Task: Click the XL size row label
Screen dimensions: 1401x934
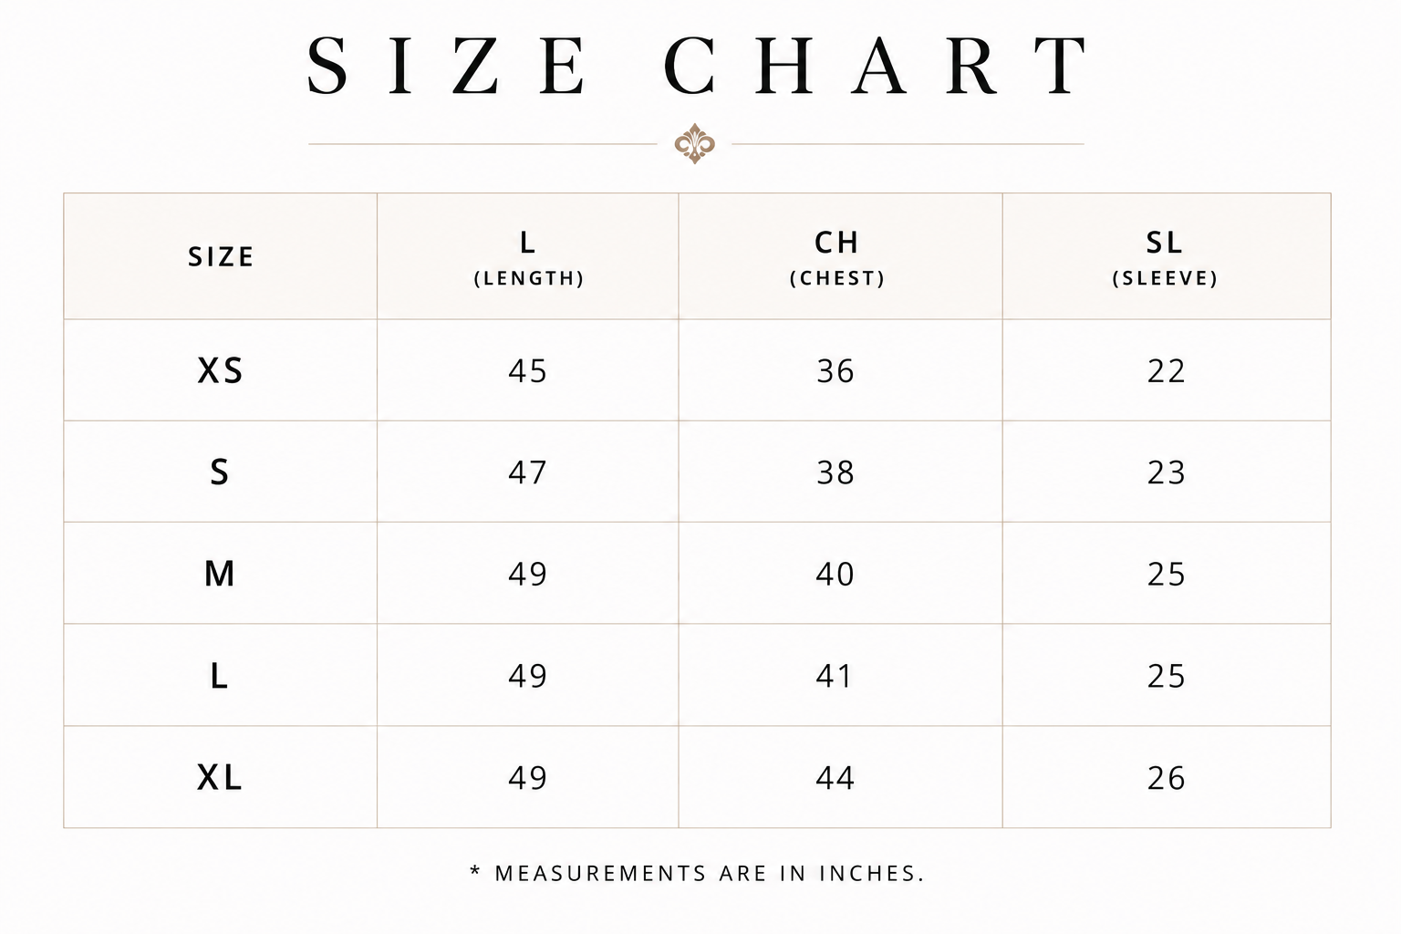Action: pyautogui.click(x=220, y=778)
